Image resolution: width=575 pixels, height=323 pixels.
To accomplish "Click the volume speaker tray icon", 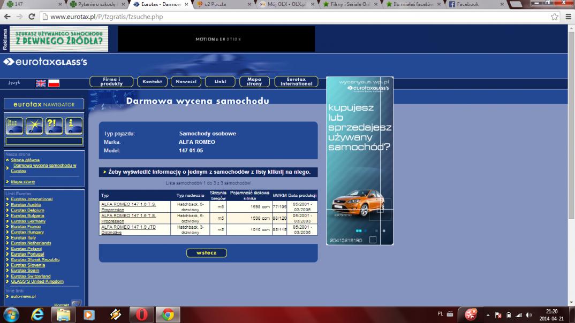I will (528, 315).
